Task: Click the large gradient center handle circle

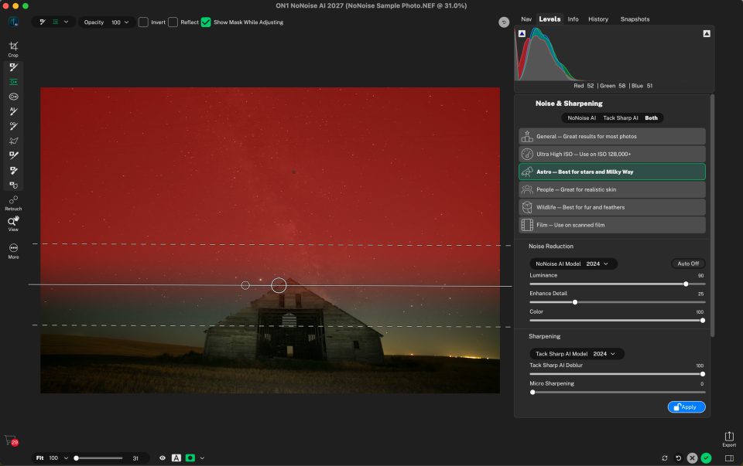Action: (x=279, y=285)
